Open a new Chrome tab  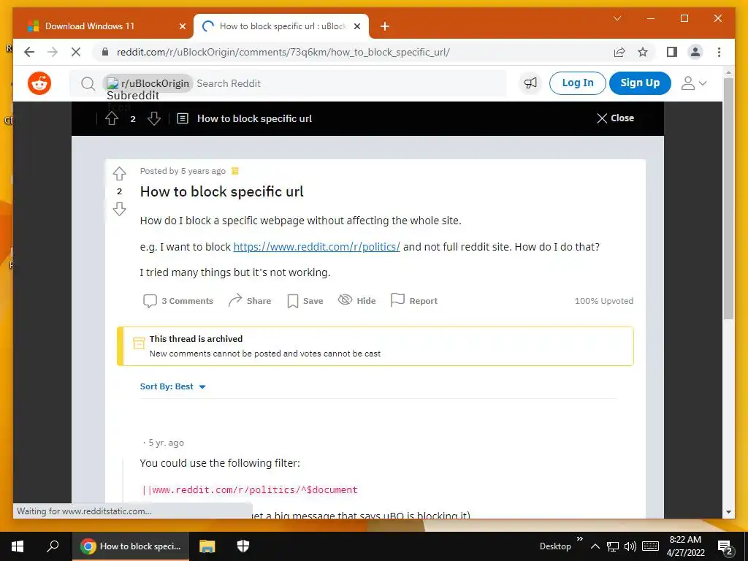[x=385, y=27]
